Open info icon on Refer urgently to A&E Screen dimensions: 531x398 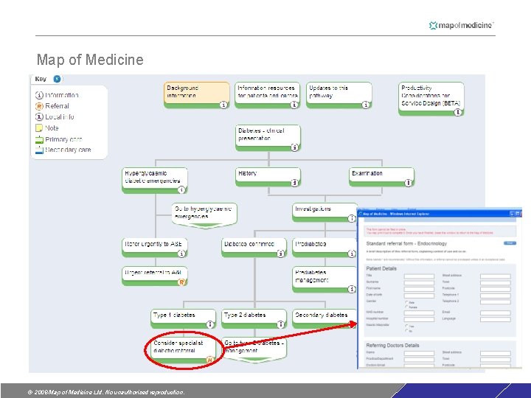(182, 254)
